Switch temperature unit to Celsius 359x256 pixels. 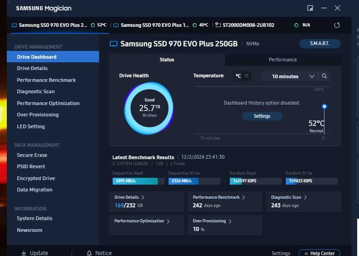[238, 76]
